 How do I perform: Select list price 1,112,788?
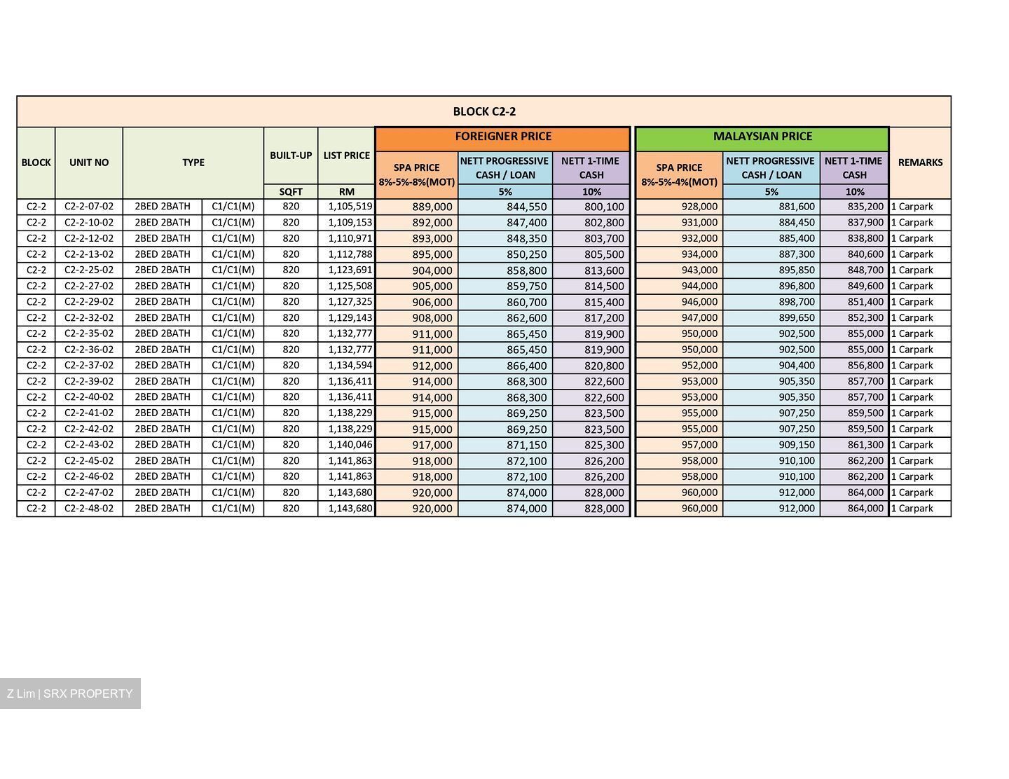click(x=350, y=254)
